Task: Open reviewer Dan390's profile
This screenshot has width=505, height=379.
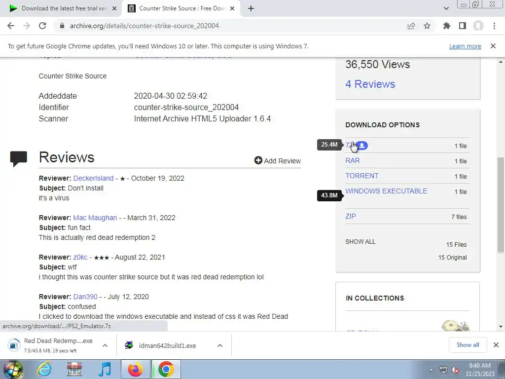Action: 85,297
